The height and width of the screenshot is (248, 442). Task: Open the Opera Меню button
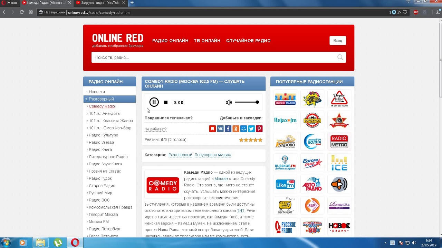point(9,3)
